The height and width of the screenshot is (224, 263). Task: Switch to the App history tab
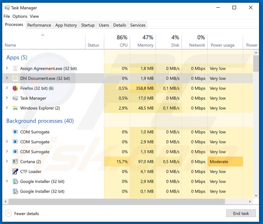click(66, 25)
